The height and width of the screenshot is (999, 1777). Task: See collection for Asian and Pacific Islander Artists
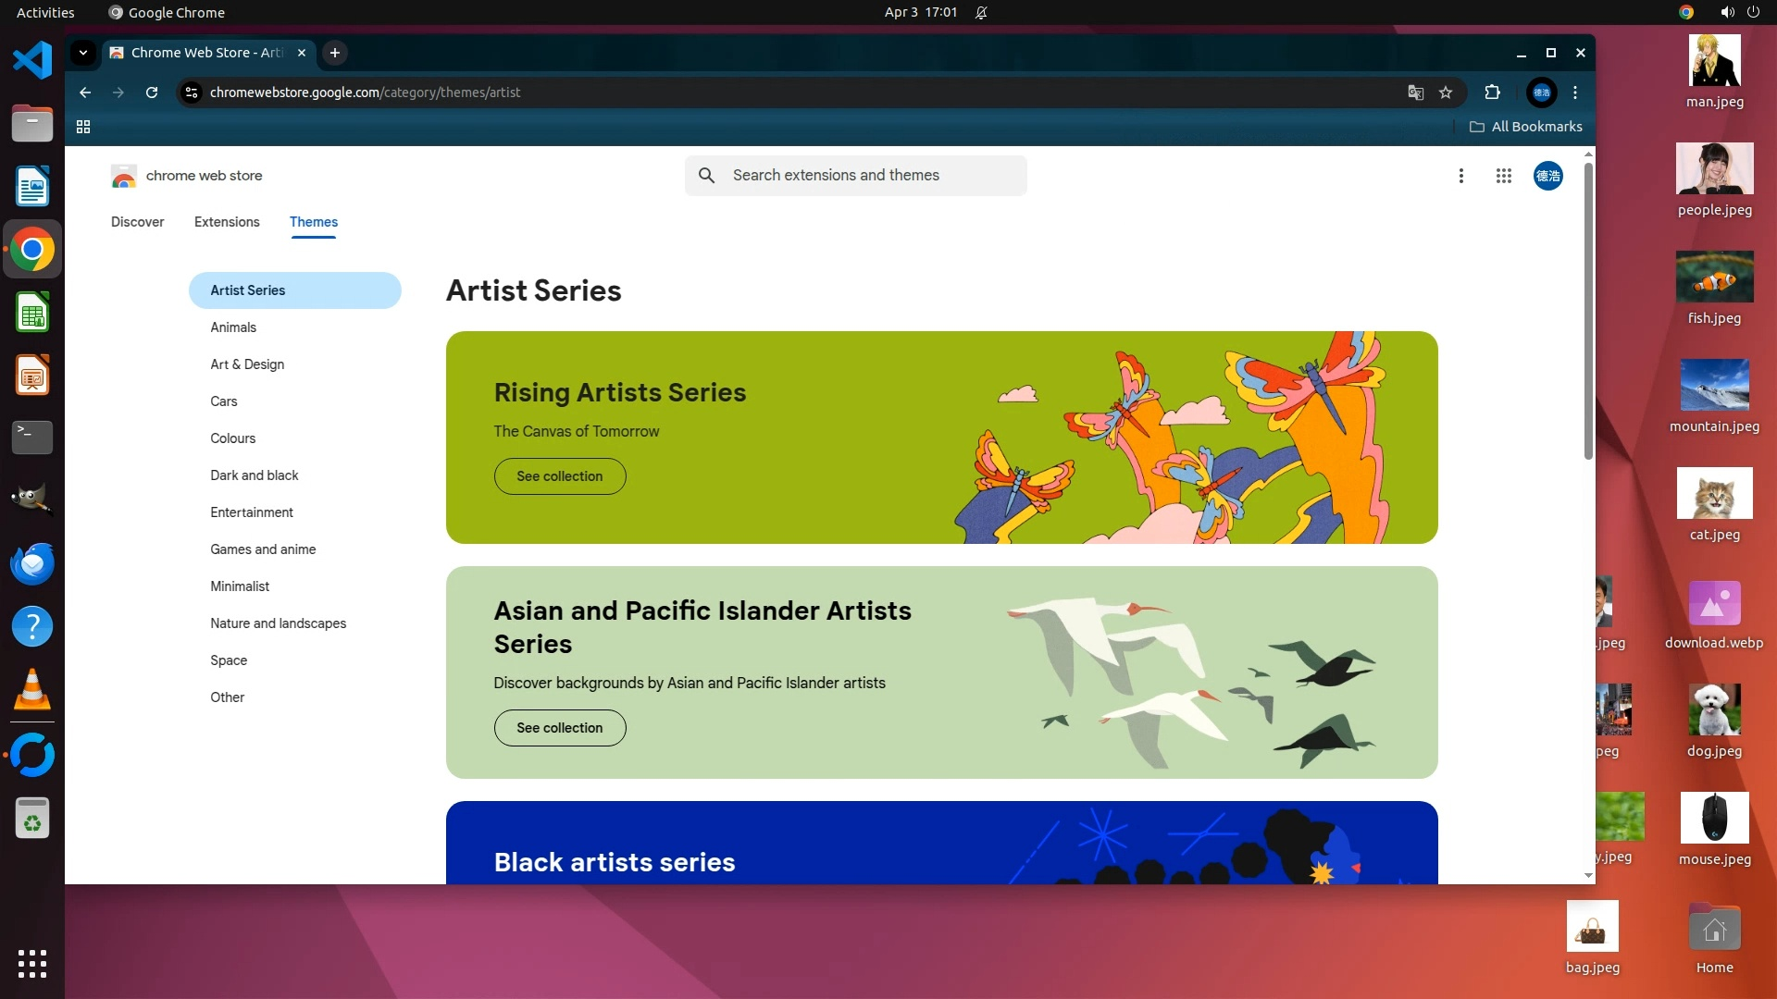559,728
